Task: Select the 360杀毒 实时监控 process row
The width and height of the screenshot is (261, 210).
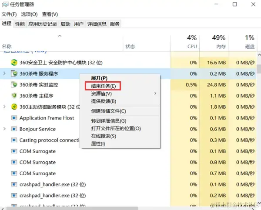Action: pyautogui.click(x=128, y=85)
